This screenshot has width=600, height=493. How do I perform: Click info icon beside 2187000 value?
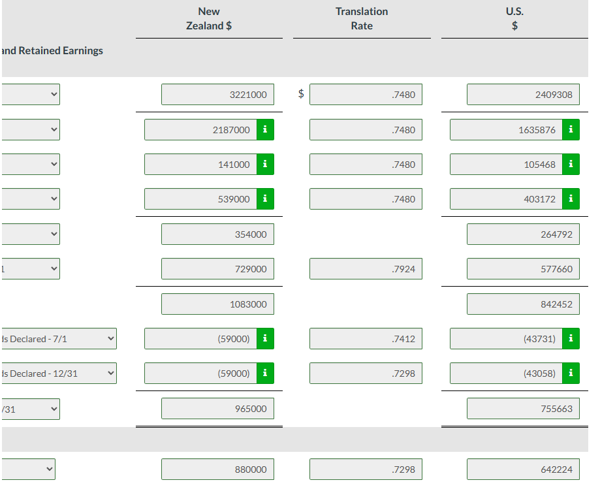coord(265,130)
